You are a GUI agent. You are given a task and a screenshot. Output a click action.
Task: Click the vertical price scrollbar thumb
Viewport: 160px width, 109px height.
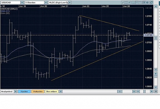[x=156, y=38]
